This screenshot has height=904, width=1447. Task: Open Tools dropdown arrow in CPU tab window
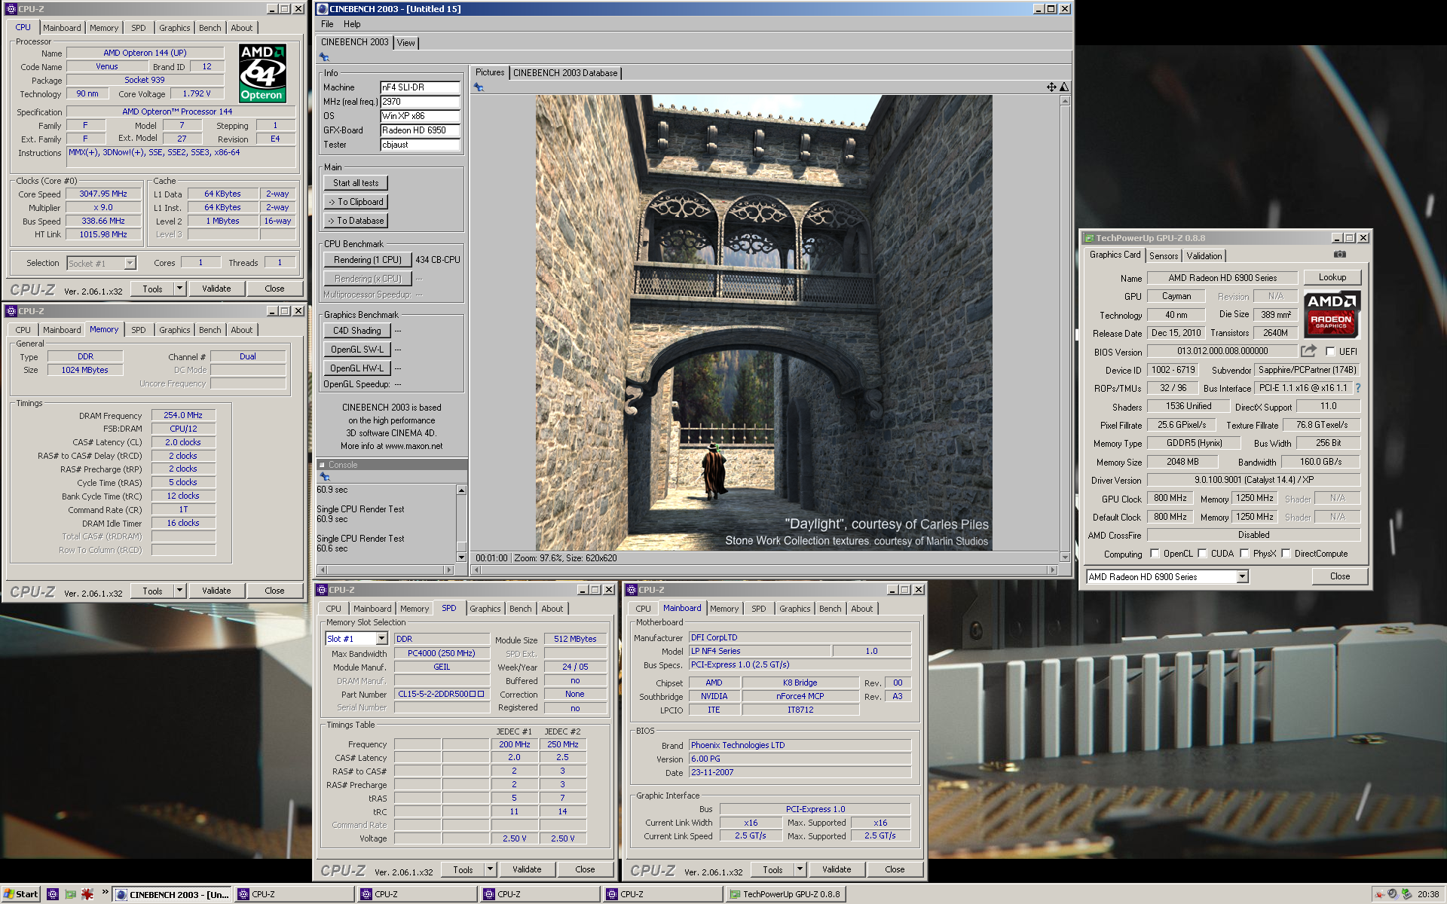tap(179, 289)
